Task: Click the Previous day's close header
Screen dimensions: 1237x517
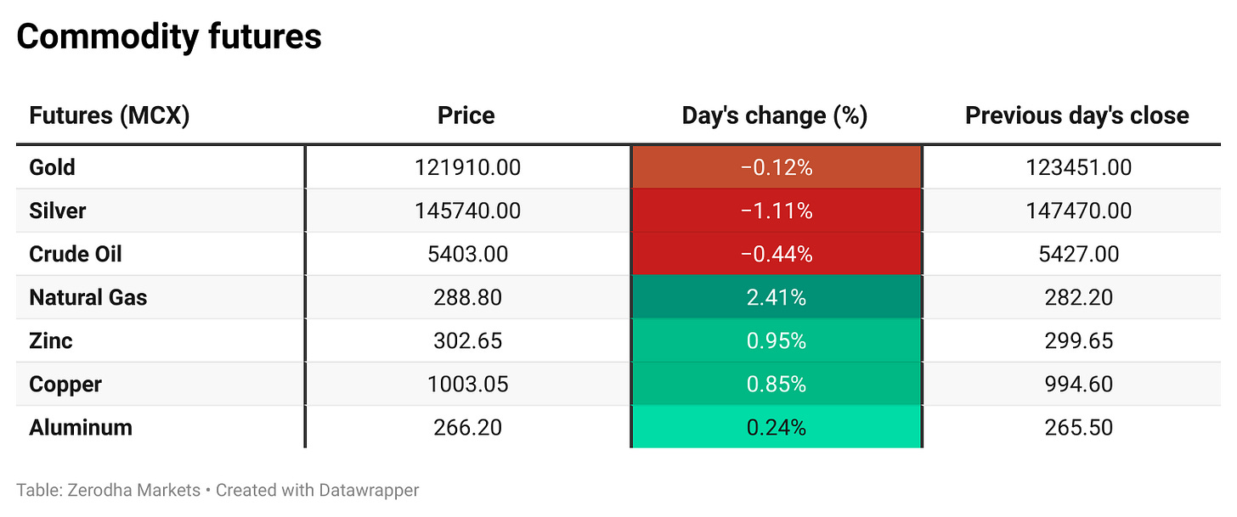Action: (x=1076, y=115)
